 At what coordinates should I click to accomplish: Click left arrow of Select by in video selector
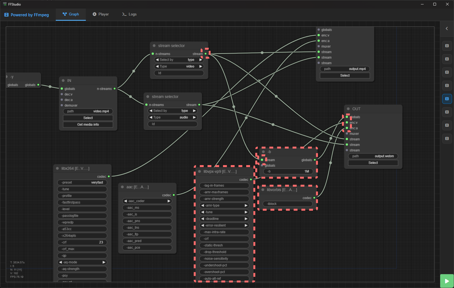pos(157,60)
